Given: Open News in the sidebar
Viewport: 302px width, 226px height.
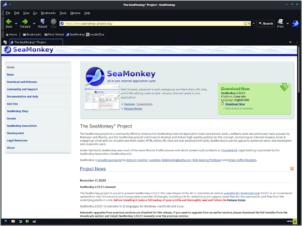Looking at the screenshot, I should pyautogui.click(x=10, y=75).
